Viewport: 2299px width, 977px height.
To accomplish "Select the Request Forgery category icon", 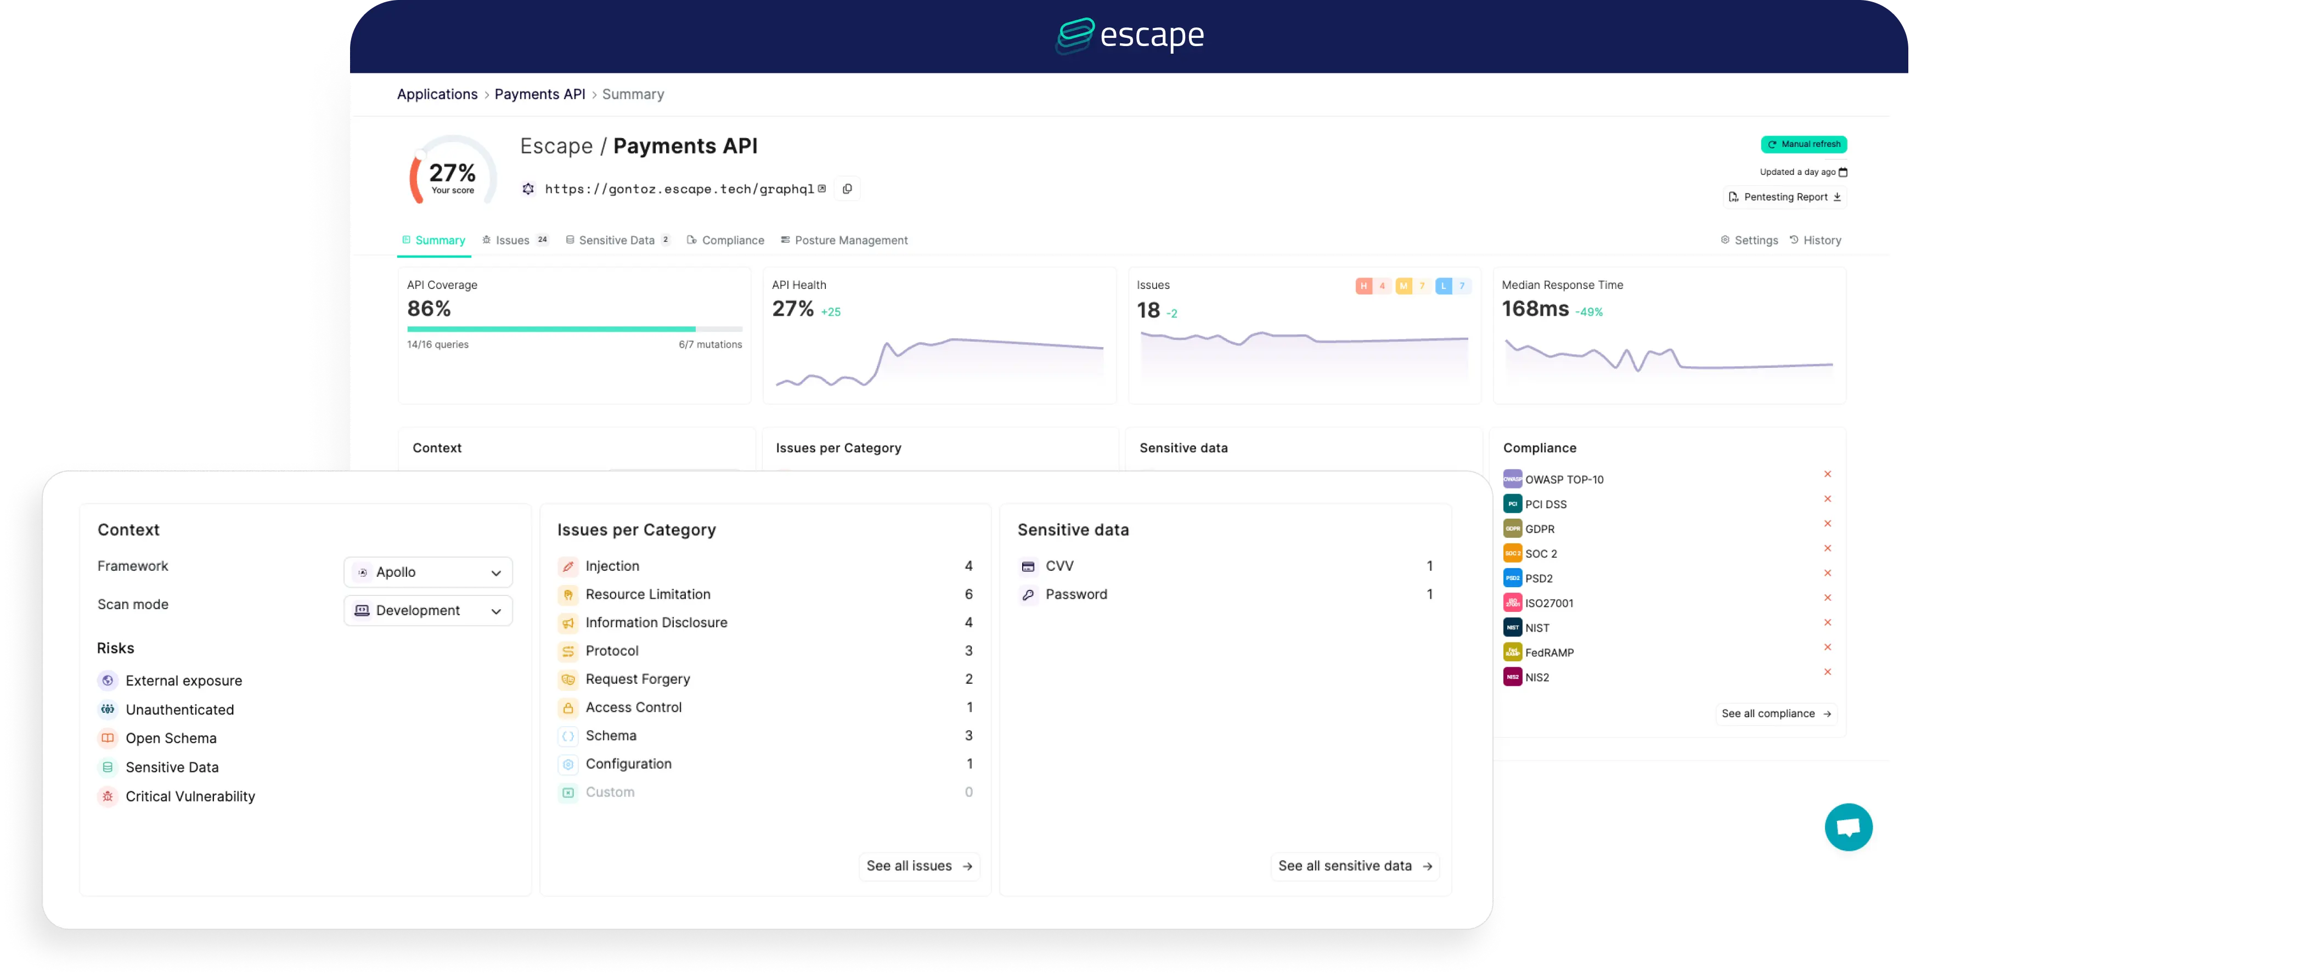I will [568, 679].
